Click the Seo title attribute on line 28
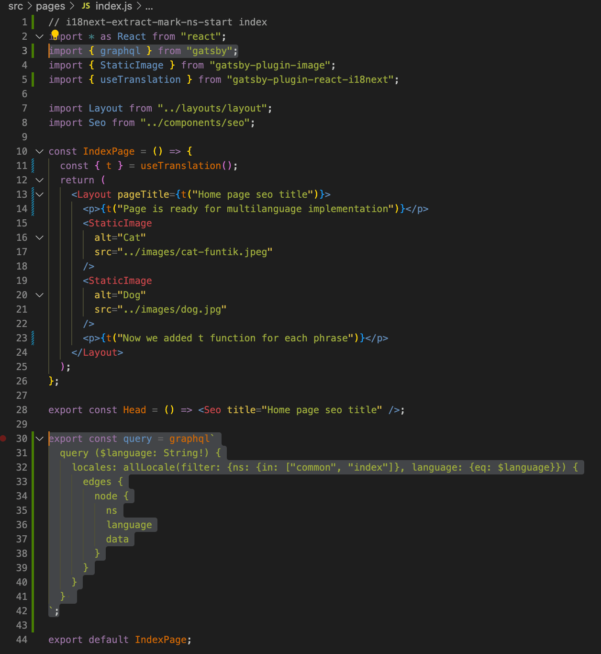 (x=304, y=410)
